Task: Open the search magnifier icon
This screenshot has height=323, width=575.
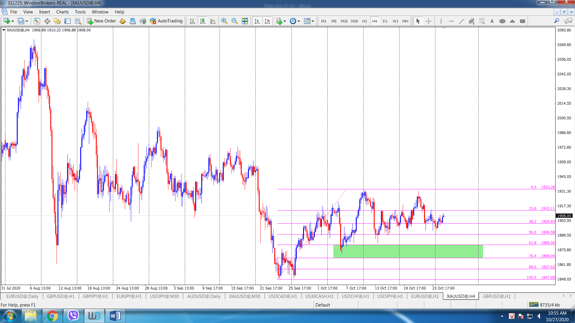Action: coord(556,21)
